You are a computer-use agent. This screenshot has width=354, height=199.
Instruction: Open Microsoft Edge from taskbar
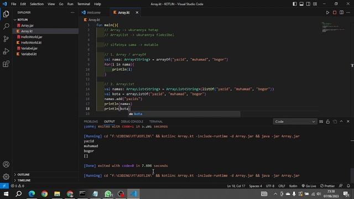click(32, 194)
